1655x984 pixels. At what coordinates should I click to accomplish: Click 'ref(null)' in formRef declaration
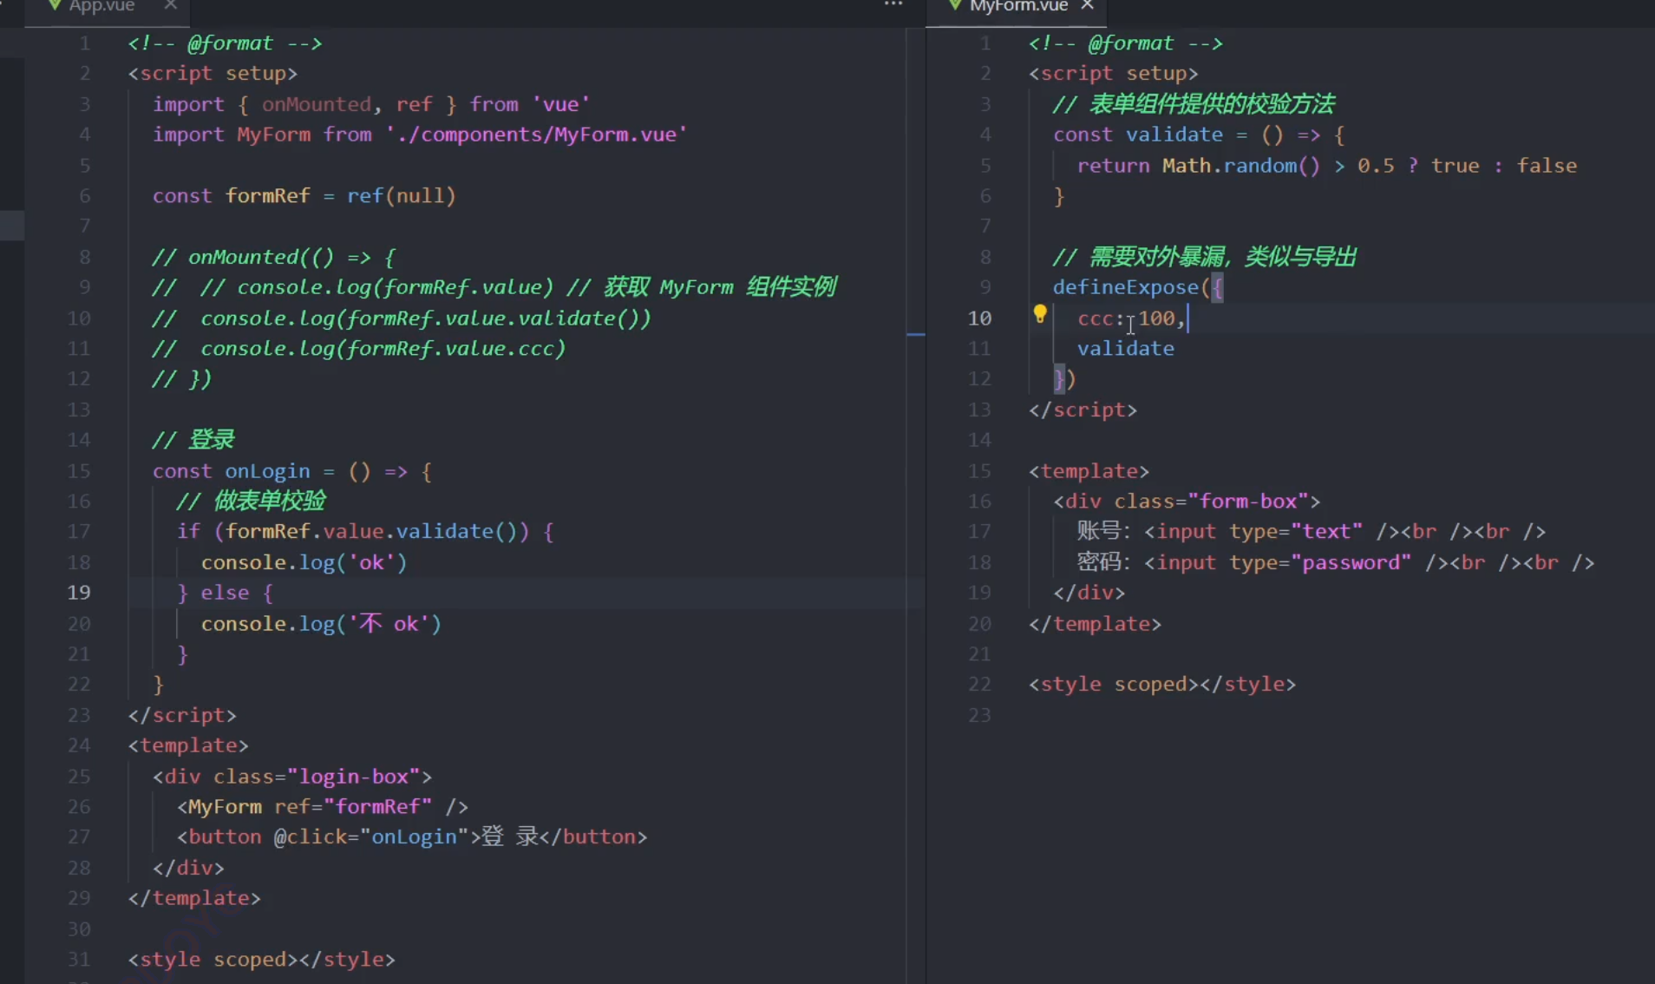tap(402, 196)
